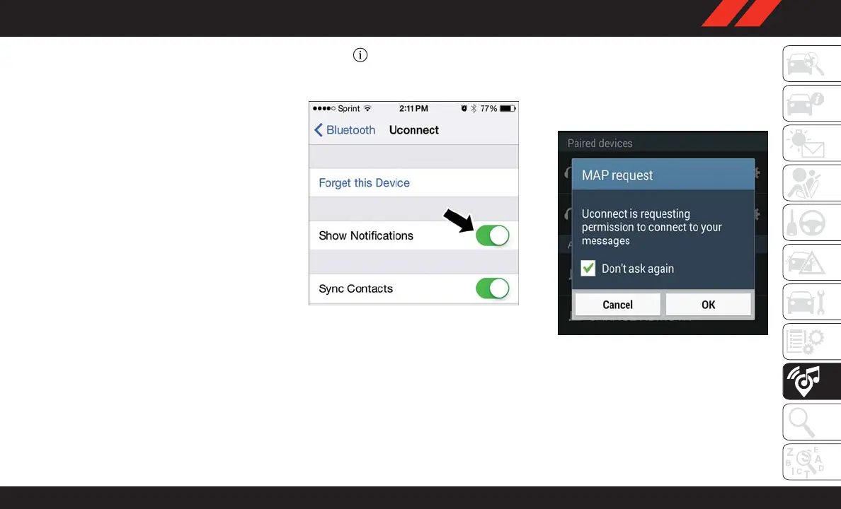Click the Wi-Fi icon in phone status bar

[x=367, y=108]
